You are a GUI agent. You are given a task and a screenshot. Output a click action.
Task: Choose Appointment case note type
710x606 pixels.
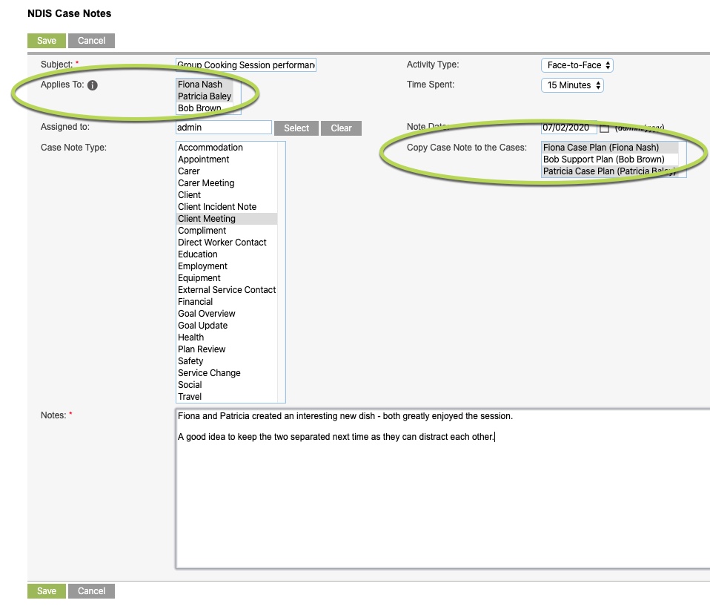click(227, 159)
